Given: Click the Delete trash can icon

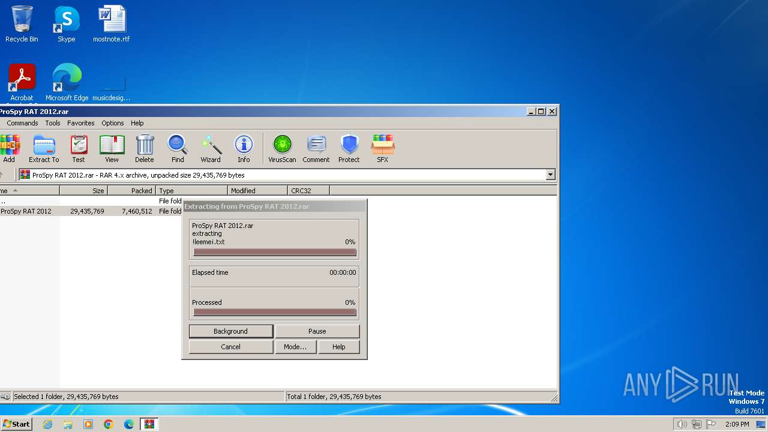Looking at the screenshot, I should 145,148.
